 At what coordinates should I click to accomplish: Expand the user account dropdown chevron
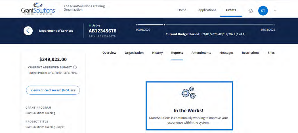[x=275, y=11]
